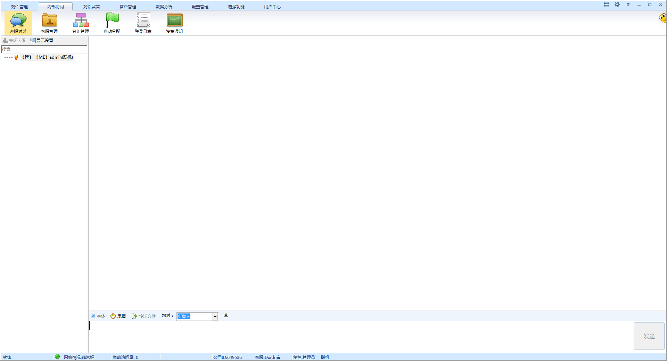The width and height of the screenshot is (667, 361).
Task: Switch to the 数据分析 tab
Action: tap(164, 7)
